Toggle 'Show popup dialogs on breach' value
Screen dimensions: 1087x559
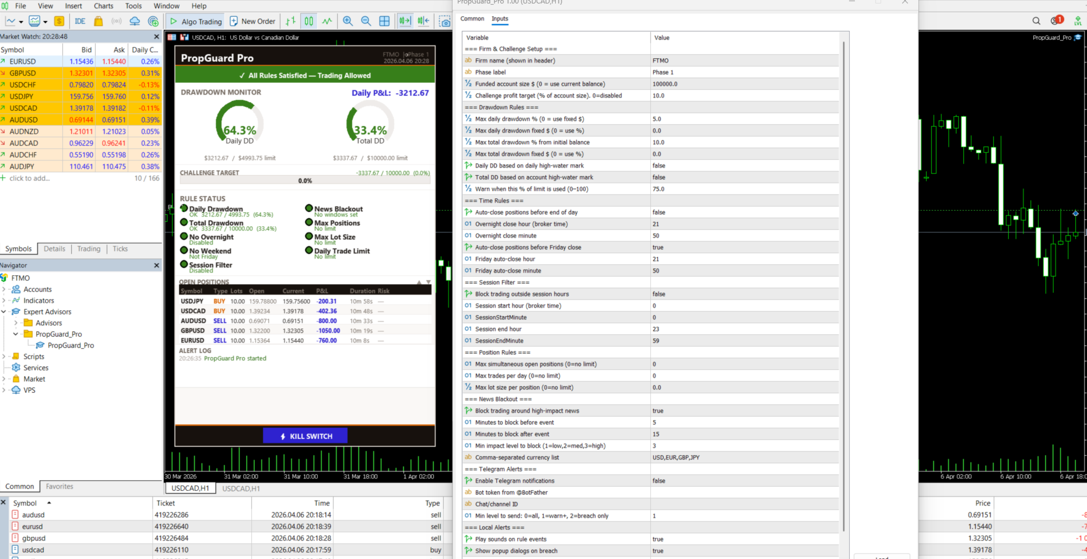point(745,551)
